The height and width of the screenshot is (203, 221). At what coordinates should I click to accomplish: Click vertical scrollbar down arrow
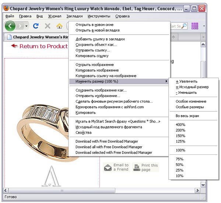(203, 185)
